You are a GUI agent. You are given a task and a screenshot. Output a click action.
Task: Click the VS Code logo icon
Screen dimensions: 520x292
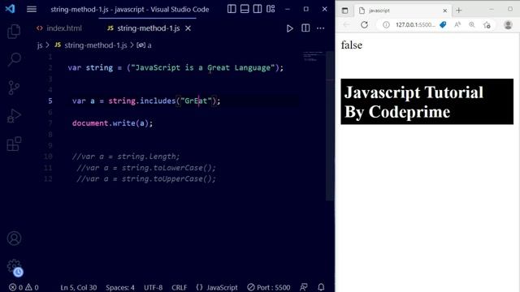coord(10,9)
